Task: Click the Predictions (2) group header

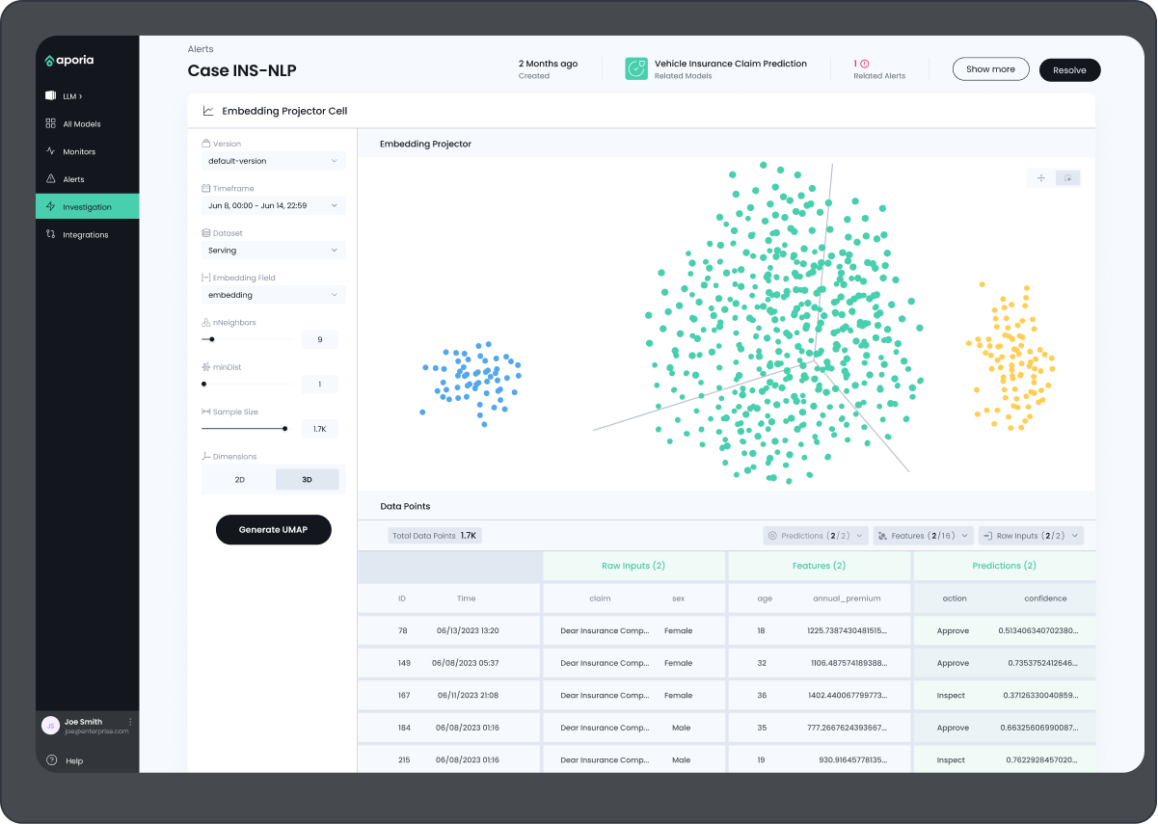Action: 1004,566
